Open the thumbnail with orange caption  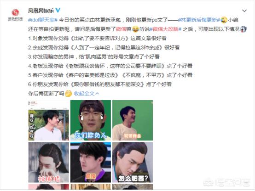pyautogui.click(x=91, y=162)
